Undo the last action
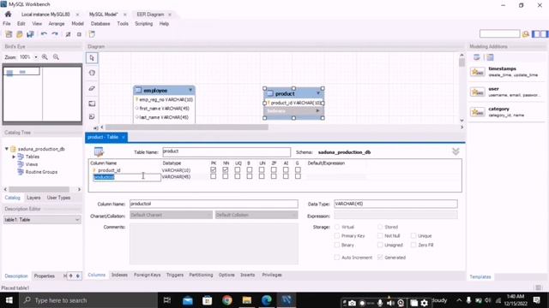This screenshot has width=549, height=308. tap(44, 34)
